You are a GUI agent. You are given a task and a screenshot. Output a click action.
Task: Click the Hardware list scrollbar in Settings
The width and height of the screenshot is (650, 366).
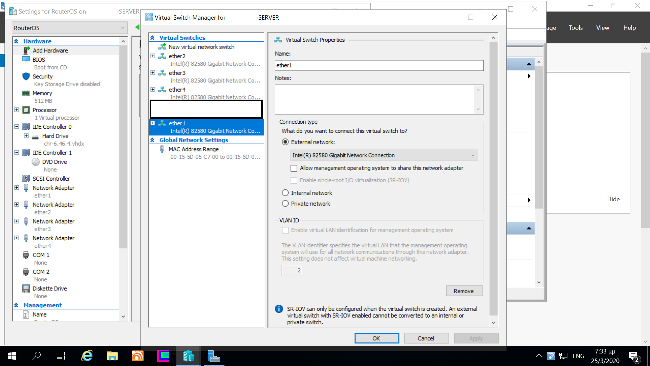[123, 147]
